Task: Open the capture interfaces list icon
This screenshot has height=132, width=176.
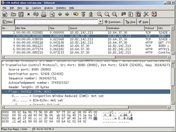Action: pyautogui.click(x=5, y=14)
